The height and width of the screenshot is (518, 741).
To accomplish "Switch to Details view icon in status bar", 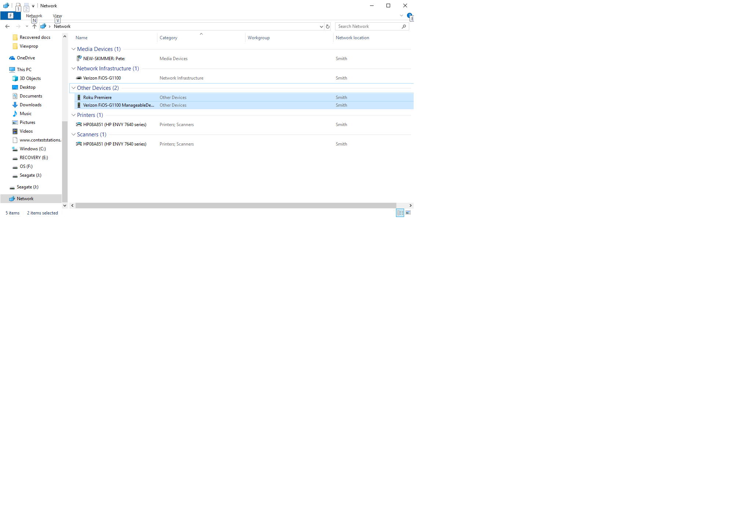I will click(x=400, y=213).
